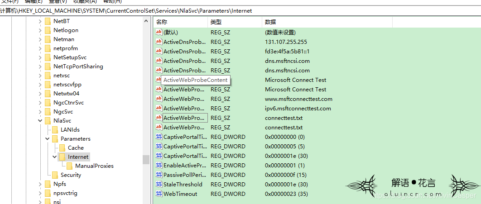
Task: Click the DWORD icon of the row with 0x00000000 (0)
Action: point(159,137)
